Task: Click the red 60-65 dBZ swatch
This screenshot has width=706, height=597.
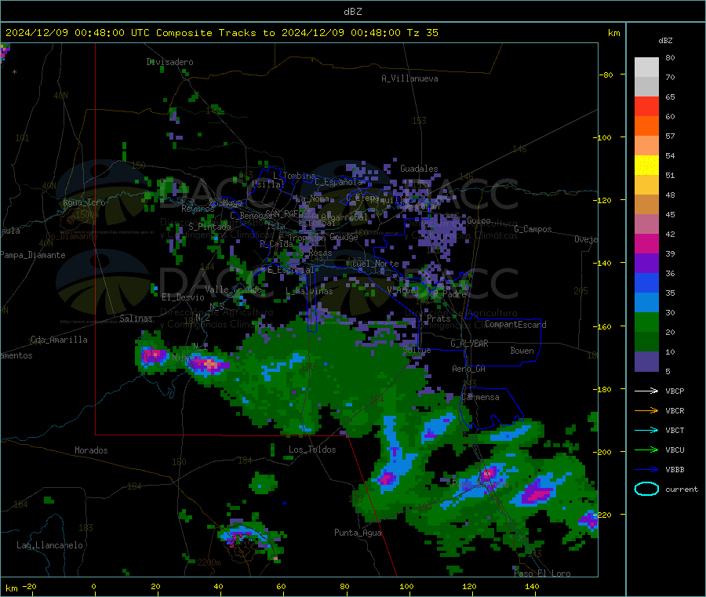Action: coord(646,106)
